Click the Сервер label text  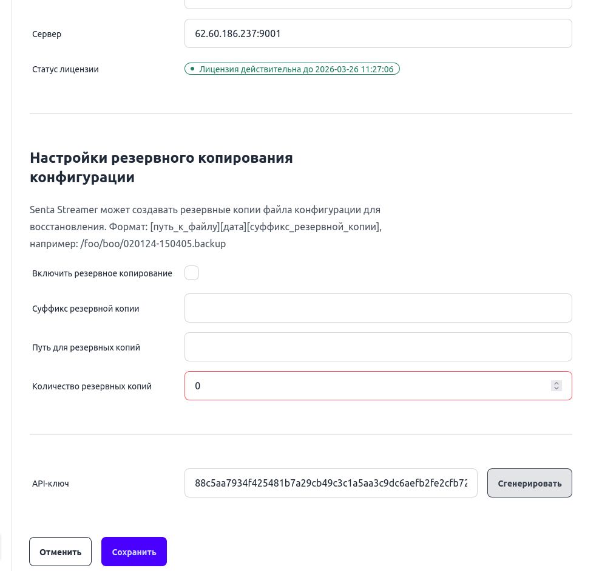click(47, 34)
